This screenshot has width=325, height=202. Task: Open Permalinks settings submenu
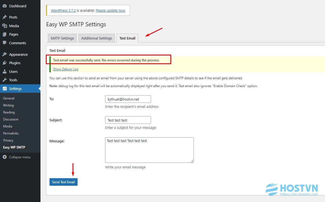(x=11, y=133)
